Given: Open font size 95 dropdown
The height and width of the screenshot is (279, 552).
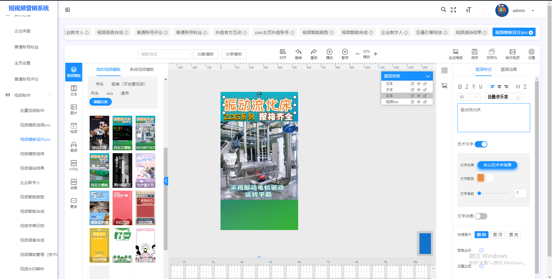Looking at the screenshot, I should tap(469, 97).
